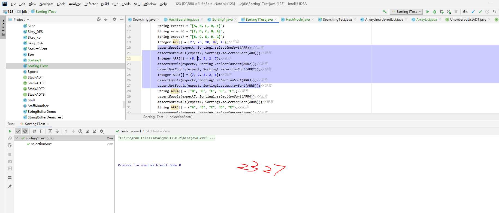Toggle Show Ignored tests filter
This screenshot has width=499, height=213.
(x=25, y=131)
